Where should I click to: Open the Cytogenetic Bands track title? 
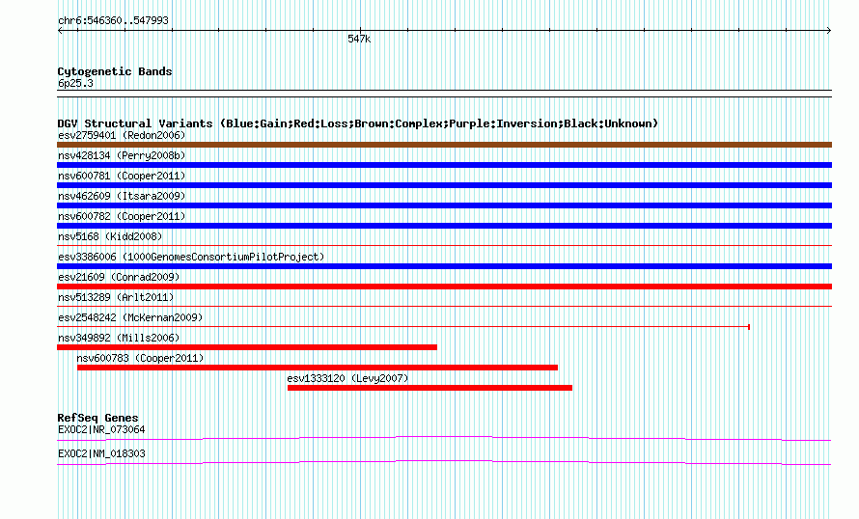115,71
